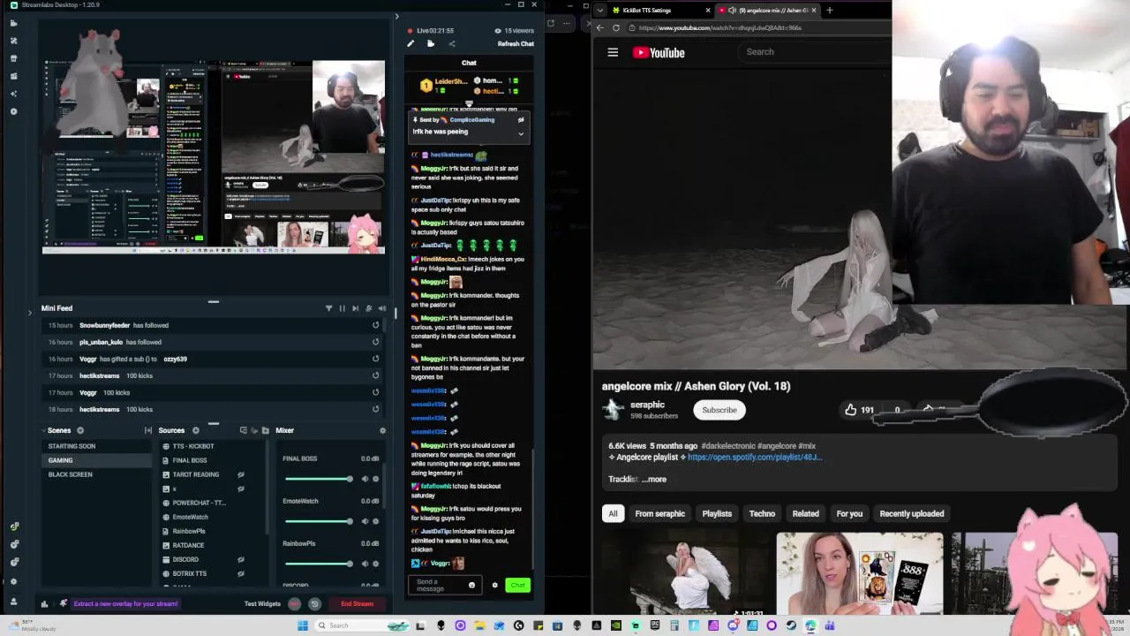This screenshot has width=1130, height=636.
Task: Open the YouTube hamburger menu
Action: click(x=613, y=52)
